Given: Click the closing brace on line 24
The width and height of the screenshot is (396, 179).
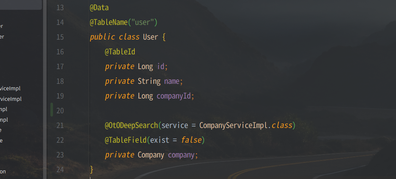Looking at the screenshot, I should pos(92,170).
